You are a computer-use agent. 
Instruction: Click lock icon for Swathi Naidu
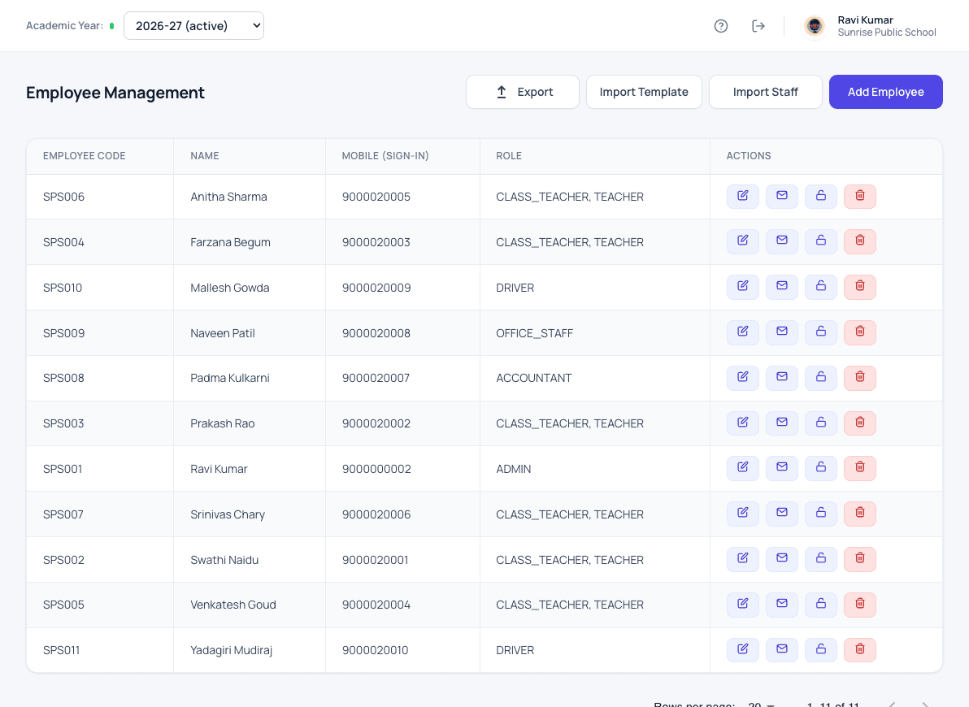tap(821, 558)
